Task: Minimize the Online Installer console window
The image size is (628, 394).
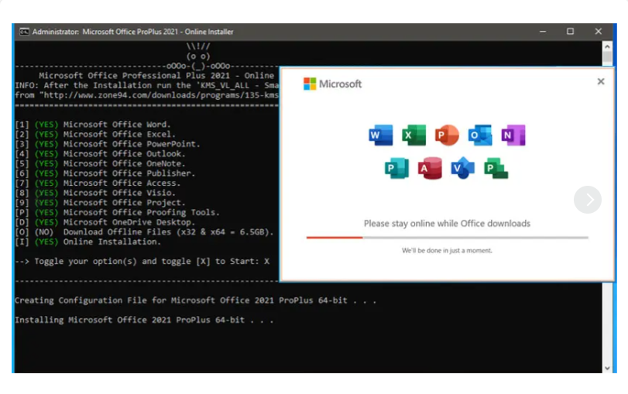Action: [x=543, y=32]
